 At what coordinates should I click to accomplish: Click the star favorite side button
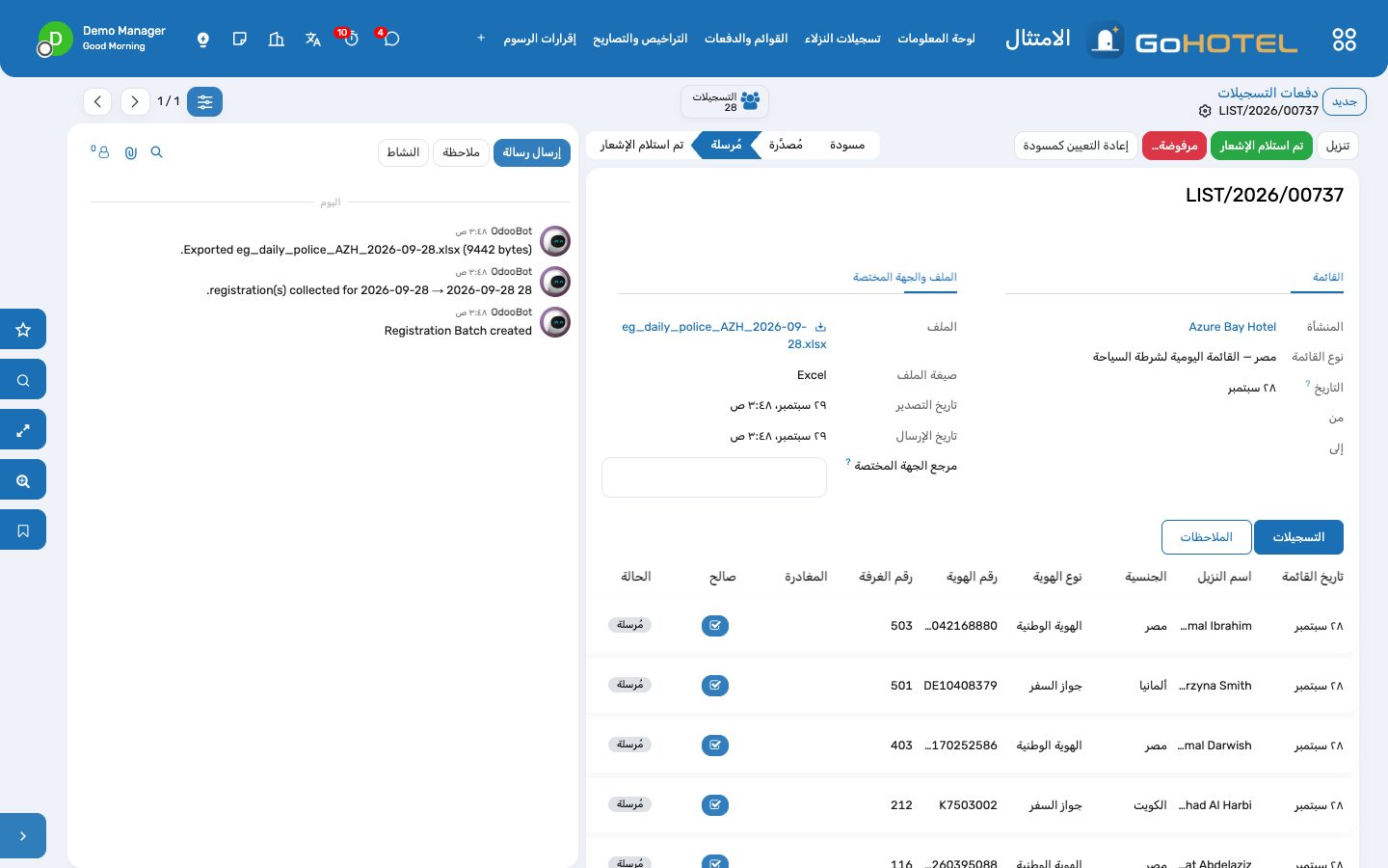tap(23, 329)
